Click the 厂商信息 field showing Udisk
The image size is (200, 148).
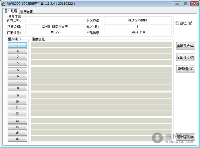[x=55, y=33]
